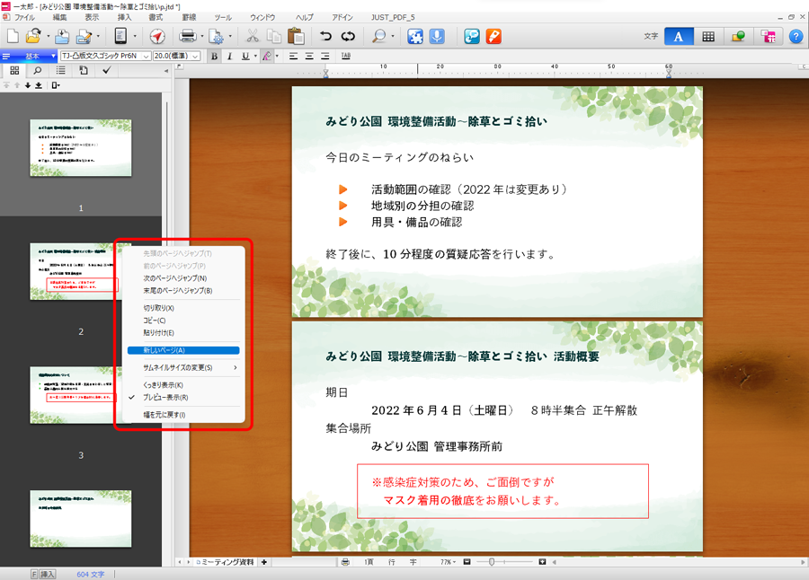Screen dimensions: 809x580
Task: Click the Print icon in the toolbar
Action: (188, 37)
